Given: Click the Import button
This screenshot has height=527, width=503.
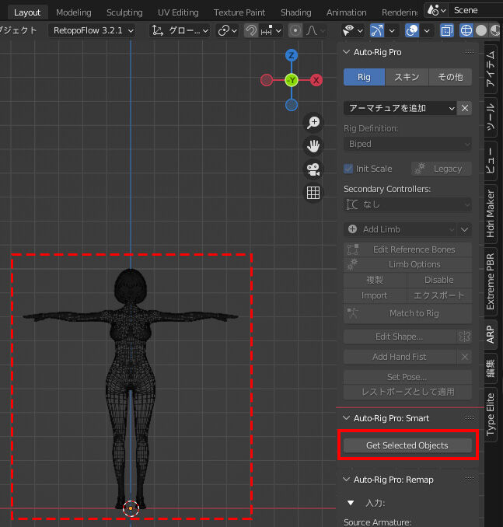Looking at the screenshot, I should pos(375,295).
